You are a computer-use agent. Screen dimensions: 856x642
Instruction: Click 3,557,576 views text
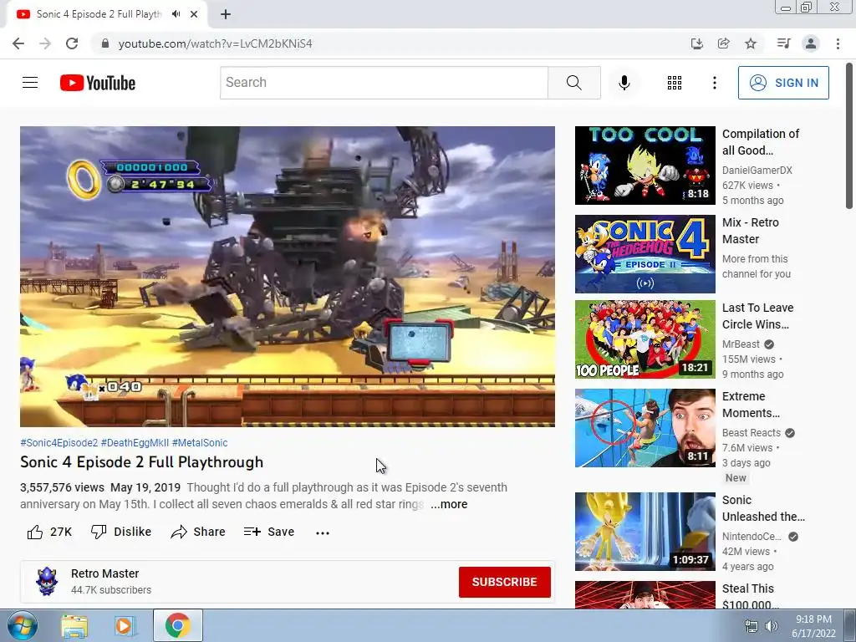pyautogui.click(x=62, y=487)
